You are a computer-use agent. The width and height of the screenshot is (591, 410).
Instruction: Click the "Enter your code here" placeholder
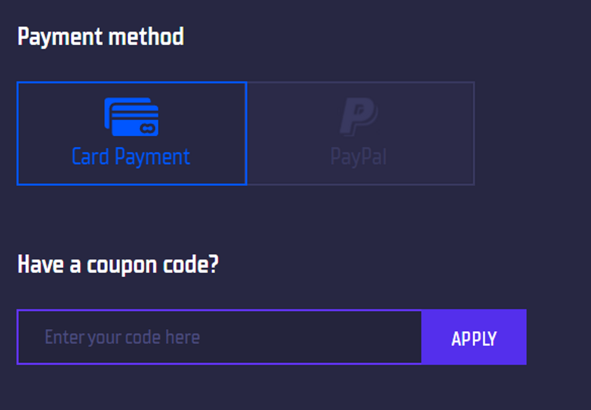122,338
